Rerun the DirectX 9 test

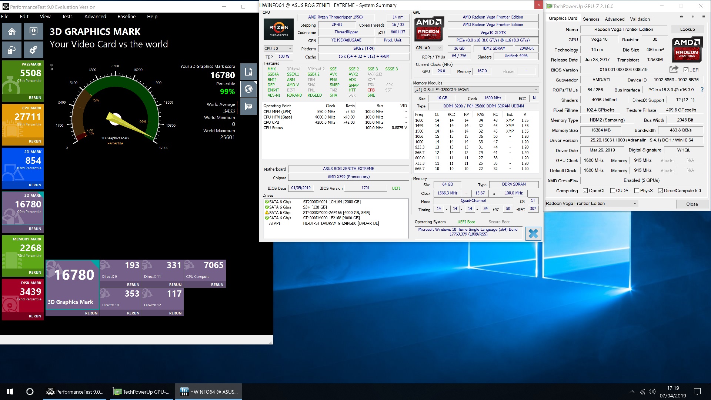(133, 285)
